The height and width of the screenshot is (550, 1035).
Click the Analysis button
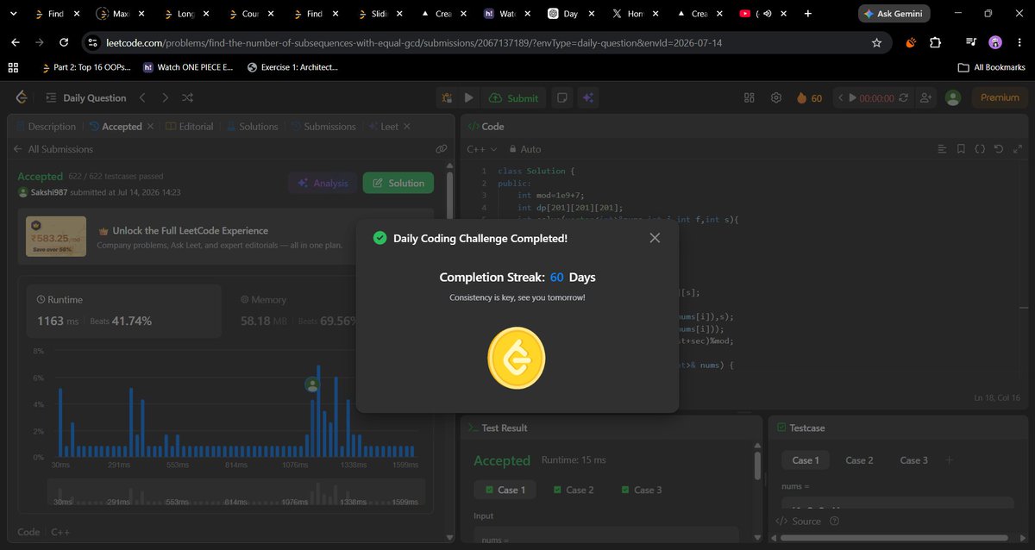coord(323,183)
